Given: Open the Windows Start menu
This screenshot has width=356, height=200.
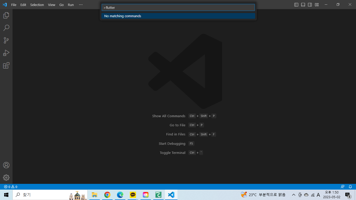Looking at the screenshot, I should 6,195.
